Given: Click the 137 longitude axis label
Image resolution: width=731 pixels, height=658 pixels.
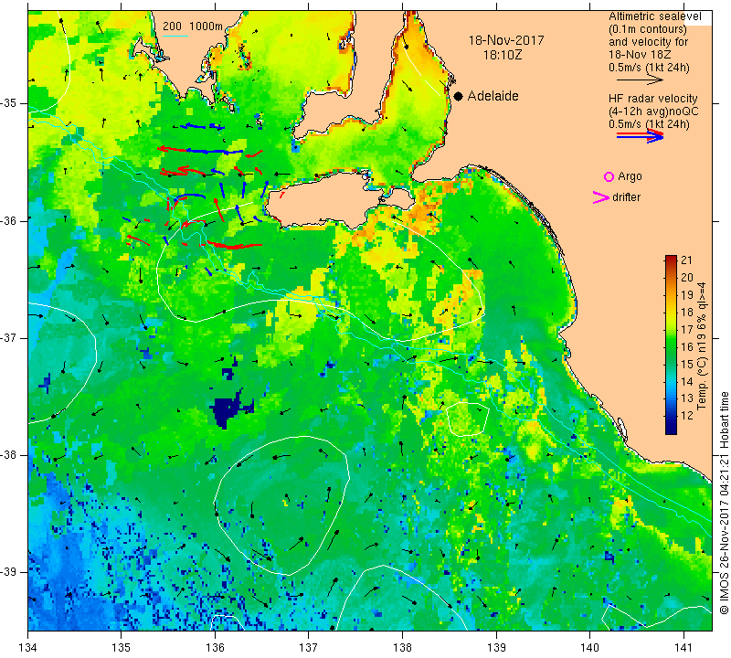Looking at the screenshot, I should (308, 648).
